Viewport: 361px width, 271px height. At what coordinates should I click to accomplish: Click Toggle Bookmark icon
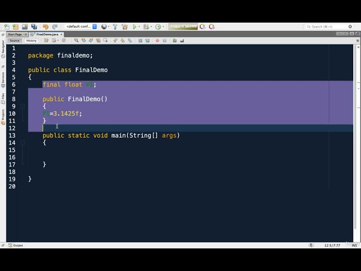(130, 41)
